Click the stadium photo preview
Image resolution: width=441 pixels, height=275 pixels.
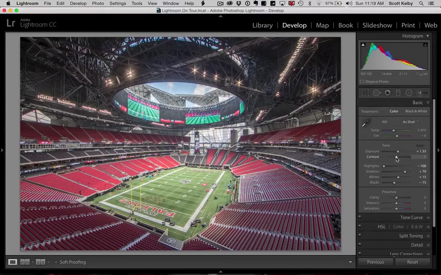tap(180, 144)
